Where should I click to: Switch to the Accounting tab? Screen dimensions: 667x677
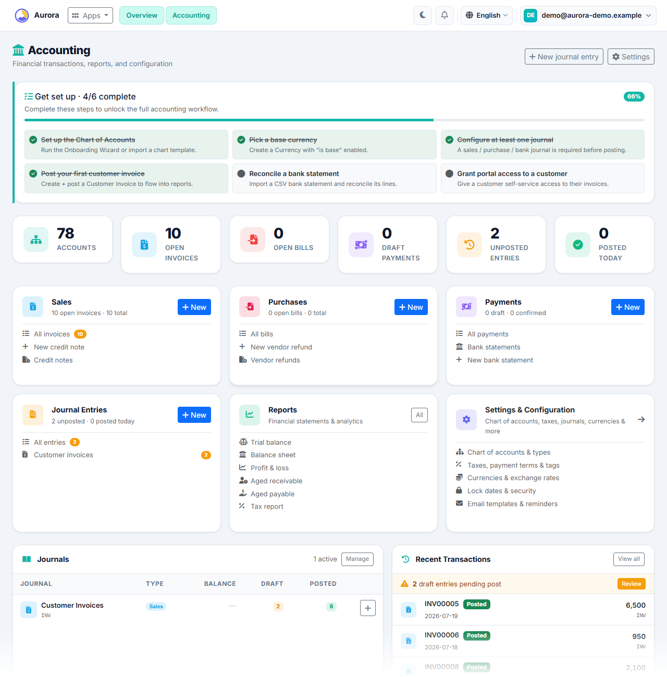[x=191, y=16]
